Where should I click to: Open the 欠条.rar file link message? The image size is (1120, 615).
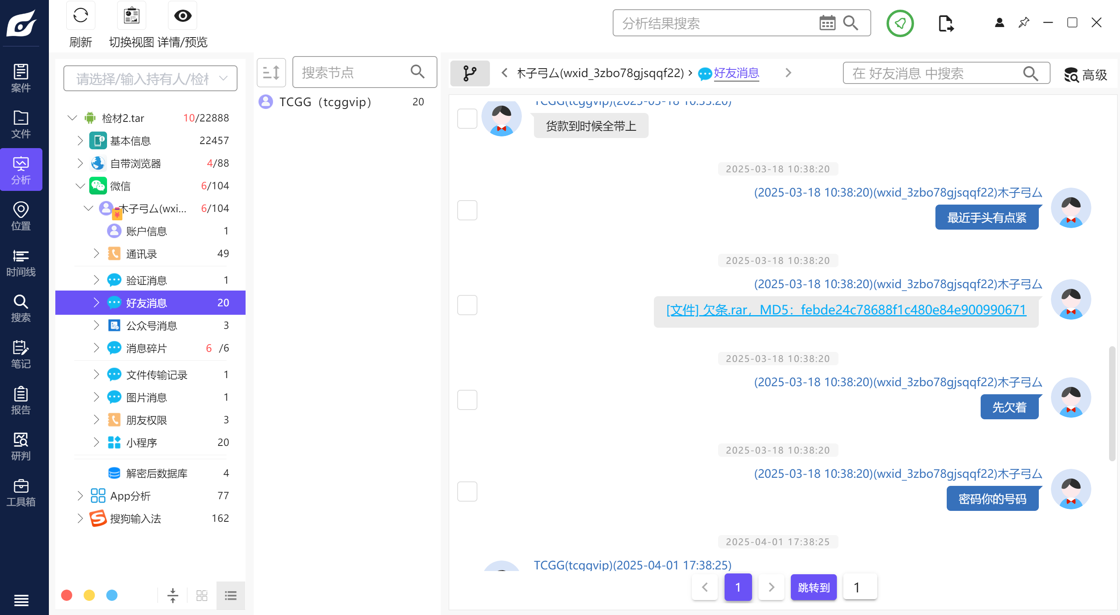(x=846, y=310)
